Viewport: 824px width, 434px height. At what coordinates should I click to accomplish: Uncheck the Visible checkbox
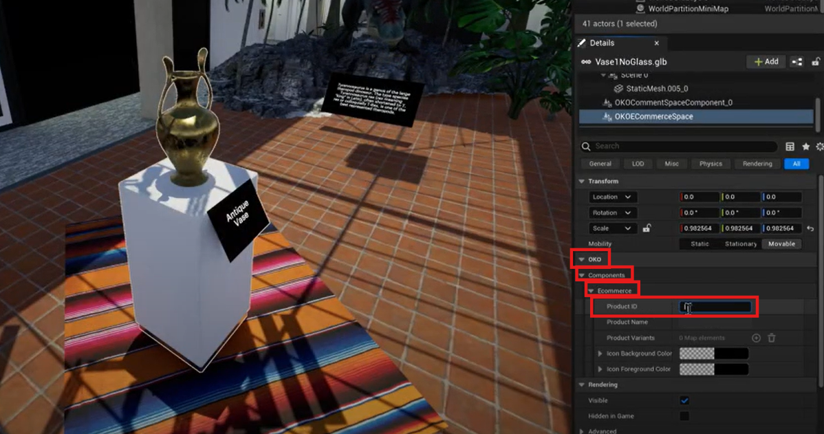(684, 400)
